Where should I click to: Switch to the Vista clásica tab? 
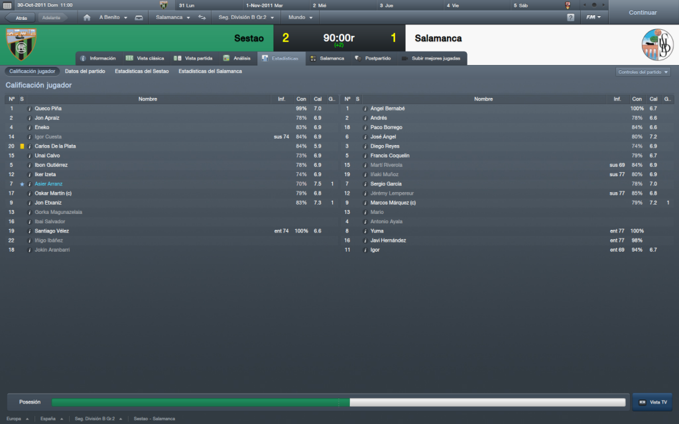tap(145, 58)
